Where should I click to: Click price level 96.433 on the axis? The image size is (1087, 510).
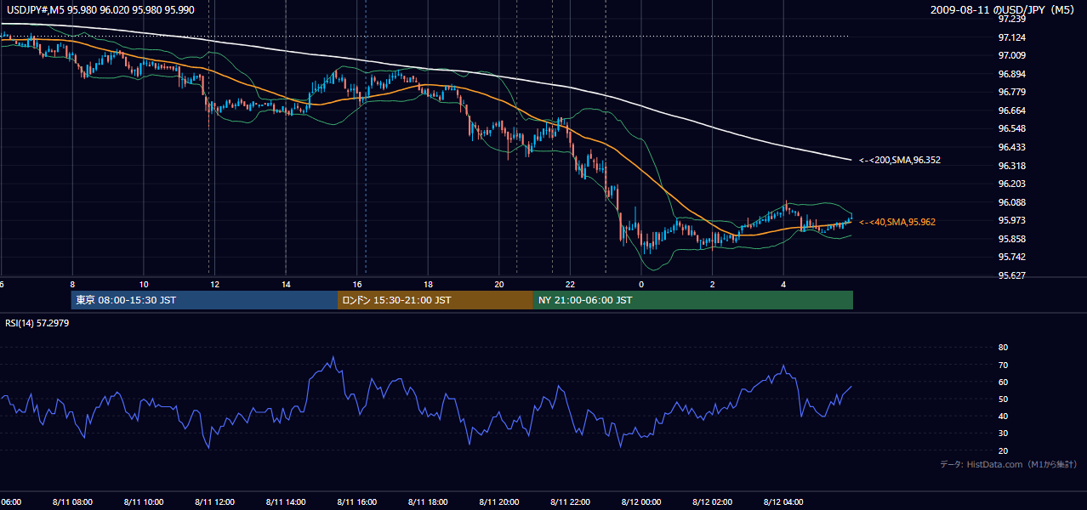point(1011,147)
